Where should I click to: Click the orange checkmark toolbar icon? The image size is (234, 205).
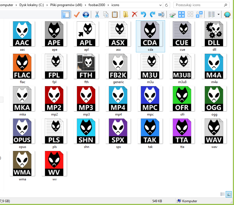tap(77, 15)
